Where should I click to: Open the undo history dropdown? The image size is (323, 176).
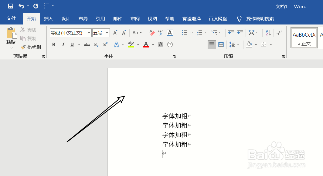tap(28, 6)
